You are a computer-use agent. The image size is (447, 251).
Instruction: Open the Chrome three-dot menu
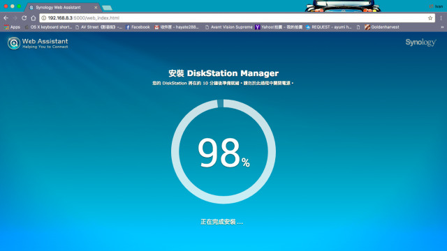click(441, 18)
